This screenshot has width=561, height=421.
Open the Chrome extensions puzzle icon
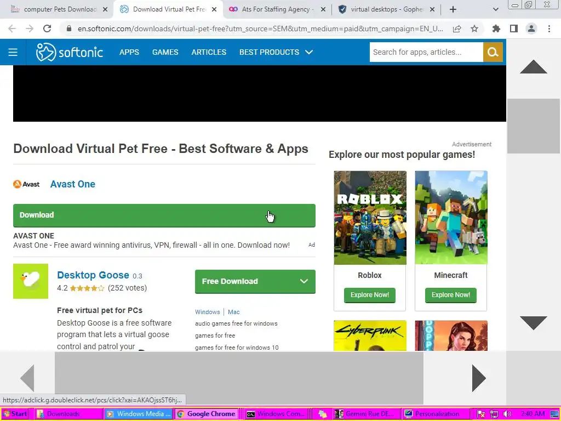496,29
